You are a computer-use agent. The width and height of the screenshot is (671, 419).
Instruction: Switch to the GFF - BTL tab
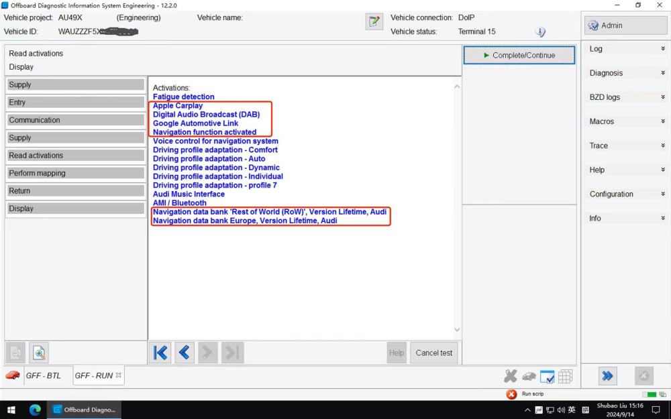coord(43,375)
